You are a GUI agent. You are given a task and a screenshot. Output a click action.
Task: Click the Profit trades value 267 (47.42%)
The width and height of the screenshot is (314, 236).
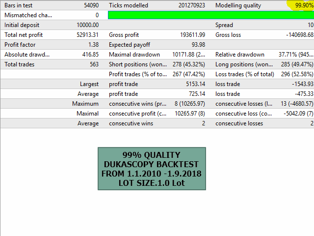click(189, 74)
